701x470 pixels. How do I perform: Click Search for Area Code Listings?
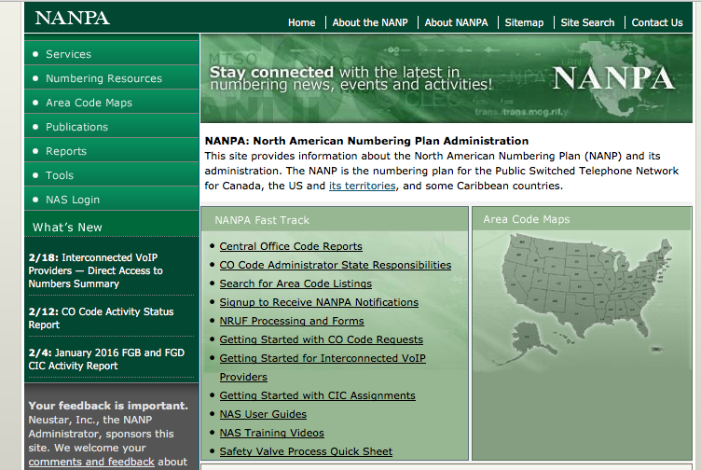click(x=296, y=283)
